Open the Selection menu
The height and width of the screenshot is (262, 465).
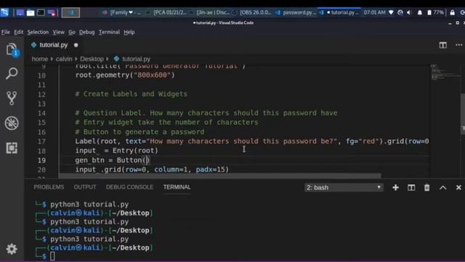click(x=38, y=32)
